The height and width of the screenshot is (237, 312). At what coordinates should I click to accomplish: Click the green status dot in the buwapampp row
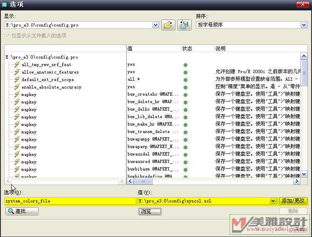pyautogui.click(x=185, y=140)
